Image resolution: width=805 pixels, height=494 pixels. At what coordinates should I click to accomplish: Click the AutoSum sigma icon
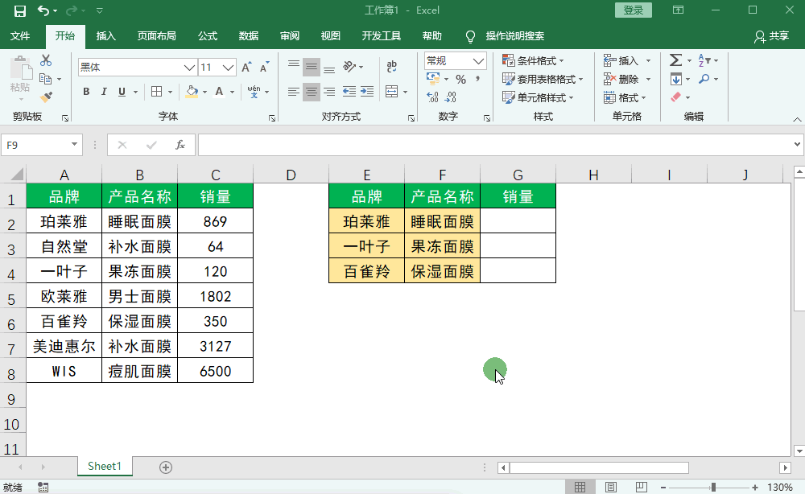tap(675, 60)
